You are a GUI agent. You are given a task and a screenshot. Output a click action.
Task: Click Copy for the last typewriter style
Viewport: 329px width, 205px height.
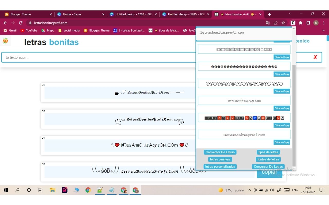(281, 142)
